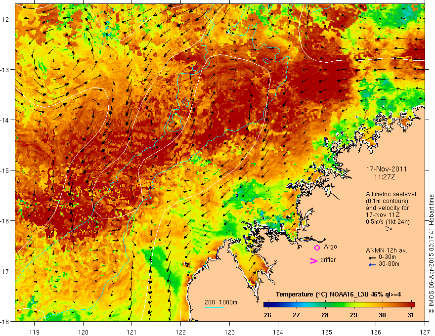The height and width of the screenshot is (336, 435).
Task: Click latitude axis label "-18"
Action: [5, 322]
